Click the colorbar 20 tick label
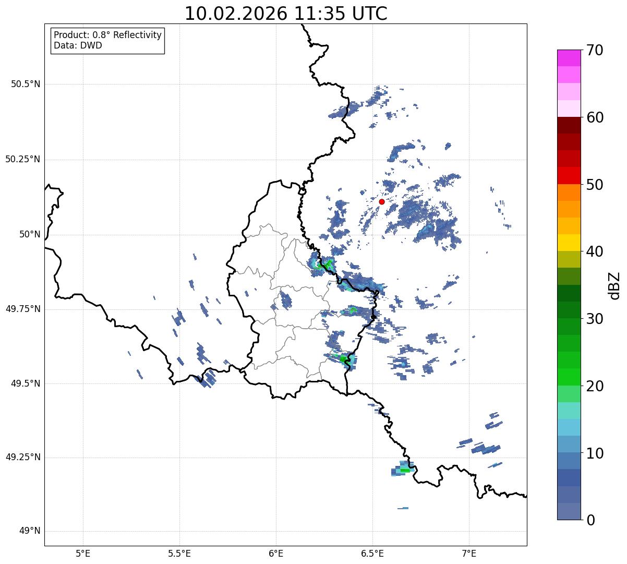This screenshot has width=627, height=564. [595, 386]
